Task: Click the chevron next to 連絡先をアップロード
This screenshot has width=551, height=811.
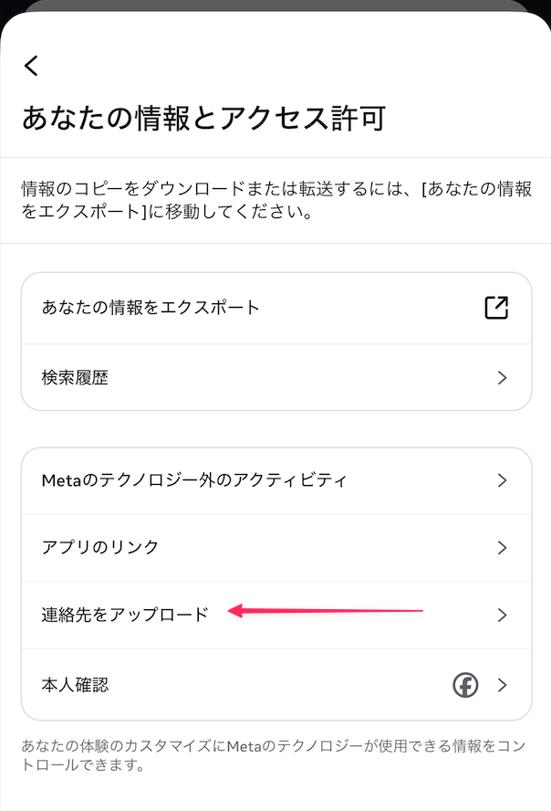Action: tap(502, 615)
